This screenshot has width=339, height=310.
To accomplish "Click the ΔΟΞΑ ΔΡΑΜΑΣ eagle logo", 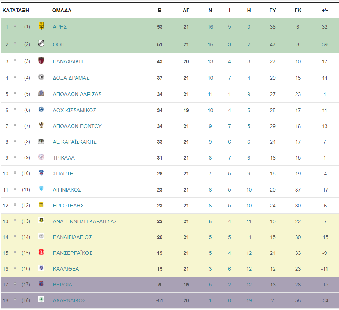I will (x=41, y=77).
